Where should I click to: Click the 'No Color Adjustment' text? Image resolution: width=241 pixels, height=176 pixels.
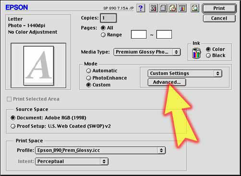click(x=33, y=32)
